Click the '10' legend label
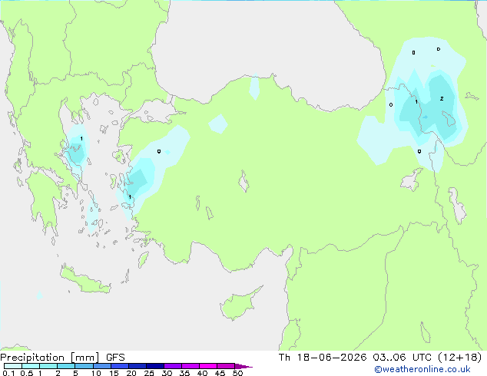The width and height of the screenshot is (487, 376). [96, 373]
